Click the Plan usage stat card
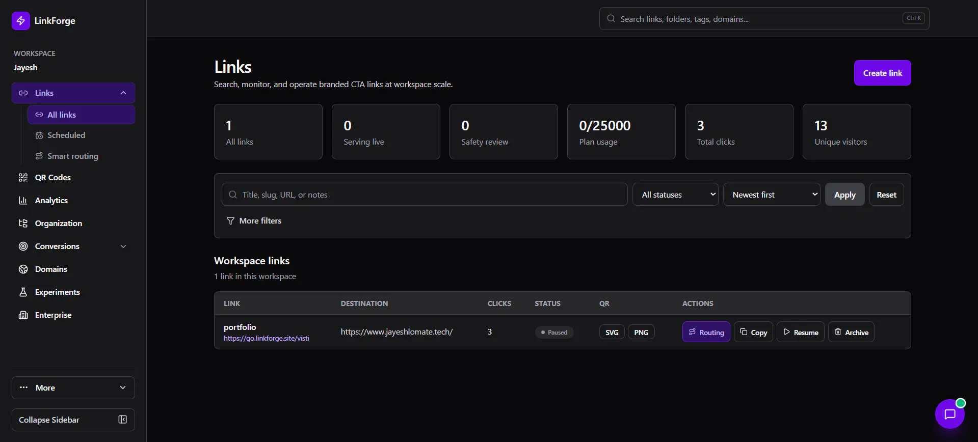This screenshot has height=442, width=978. pos(621,132)
